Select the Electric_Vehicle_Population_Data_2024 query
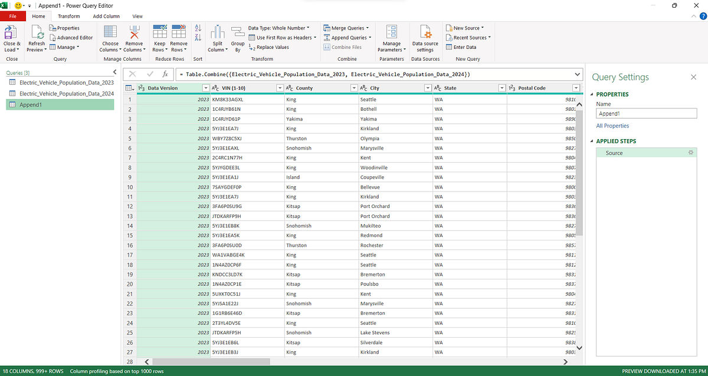This screenshot has height=376, width=708. point(61,91)
